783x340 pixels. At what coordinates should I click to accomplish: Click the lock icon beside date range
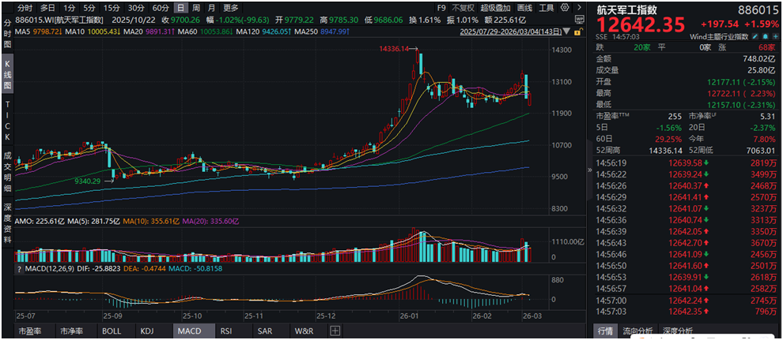click(x=580, y=31)
